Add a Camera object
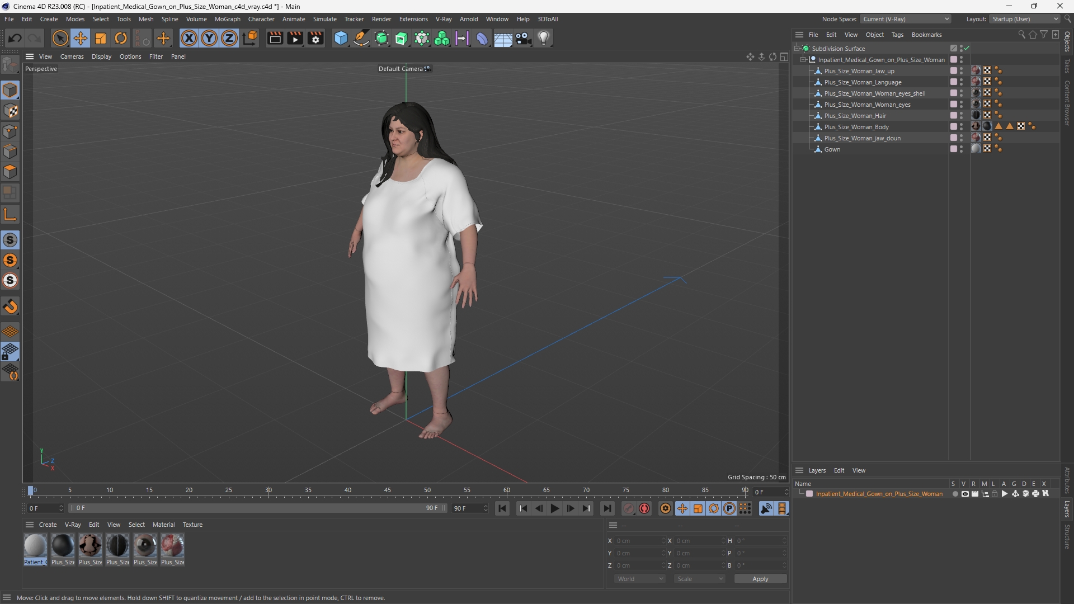The height and width of the screenshot is (604, 1074). [523, 38]
